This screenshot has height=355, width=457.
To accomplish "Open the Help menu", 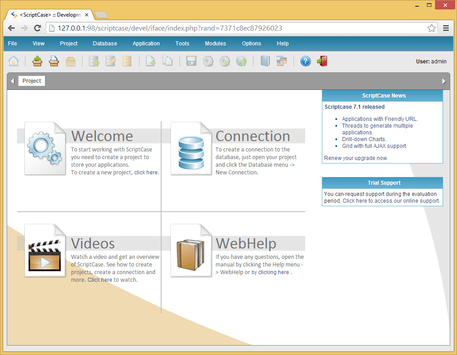I will pyautogui.click(x=283, y=44).
